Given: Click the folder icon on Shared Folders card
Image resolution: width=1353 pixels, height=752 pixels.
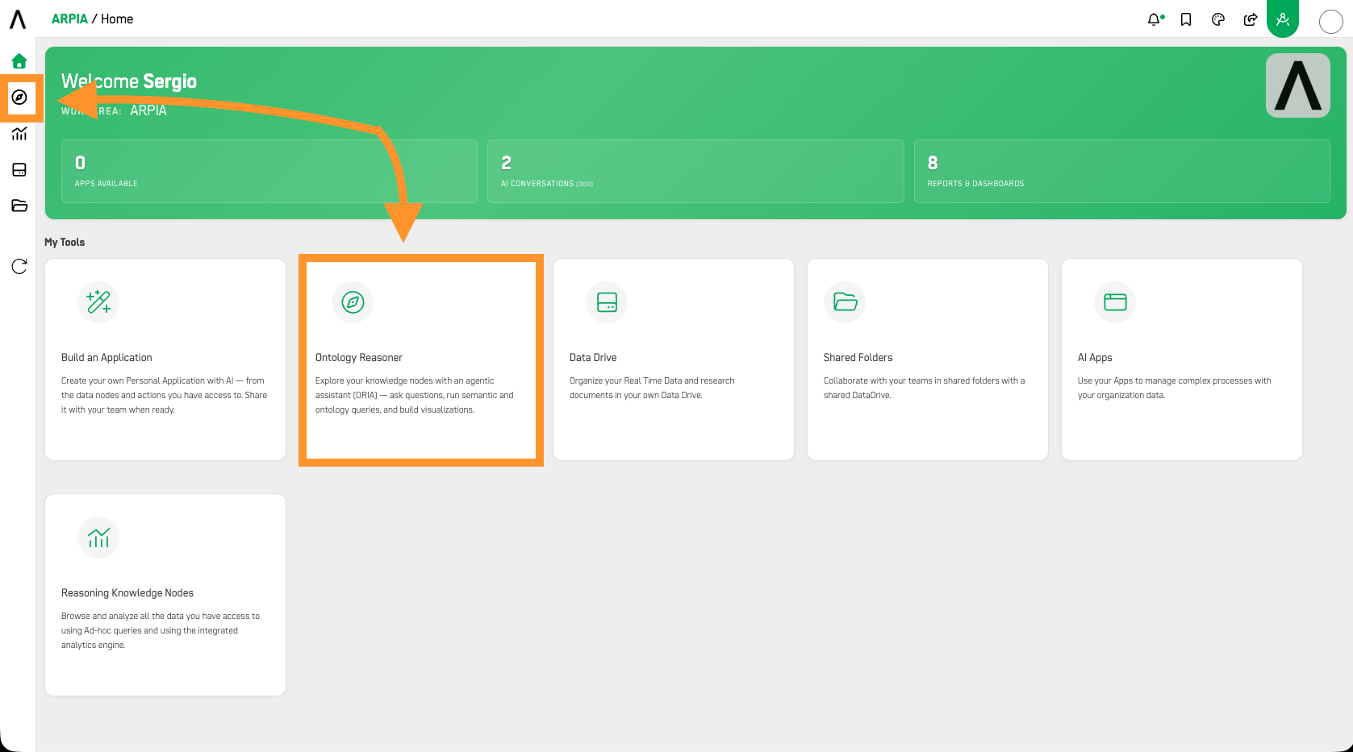Looking at the screenshot, I should [845, 302].
